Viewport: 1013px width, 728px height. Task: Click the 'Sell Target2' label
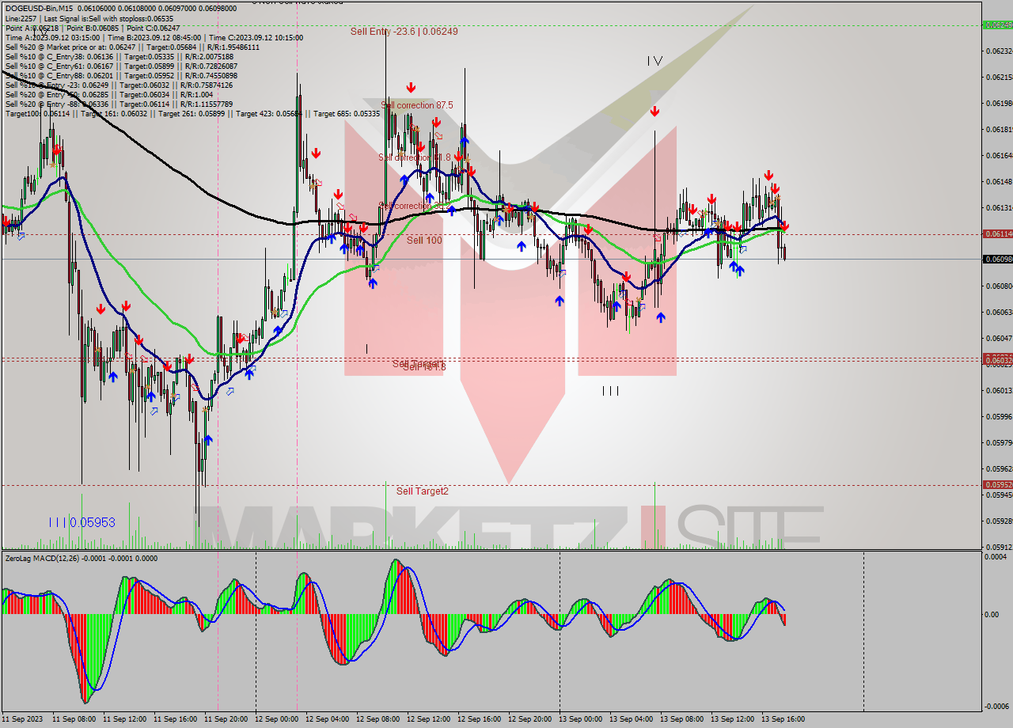pos(422,491)
